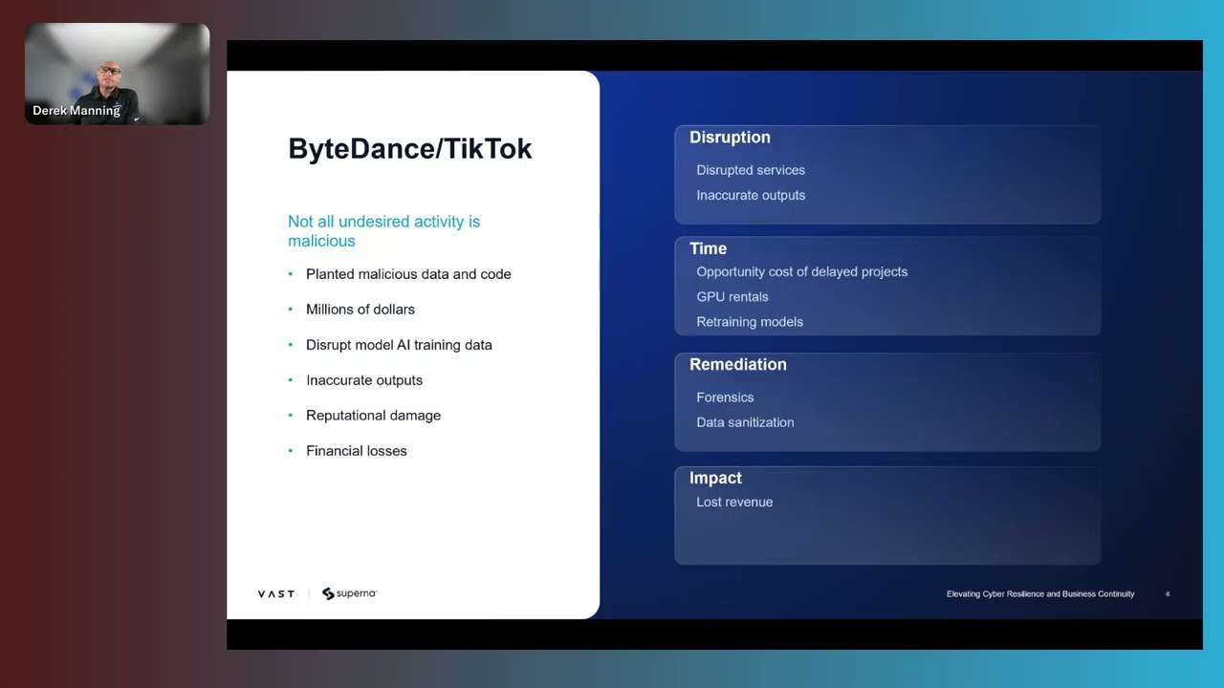Click the Impact card heading

pyautogui.click(x=715, y=478)
